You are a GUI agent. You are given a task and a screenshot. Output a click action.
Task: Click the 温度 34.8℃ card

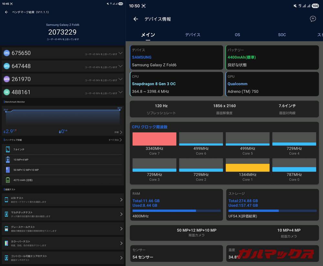tap(272, 253)
